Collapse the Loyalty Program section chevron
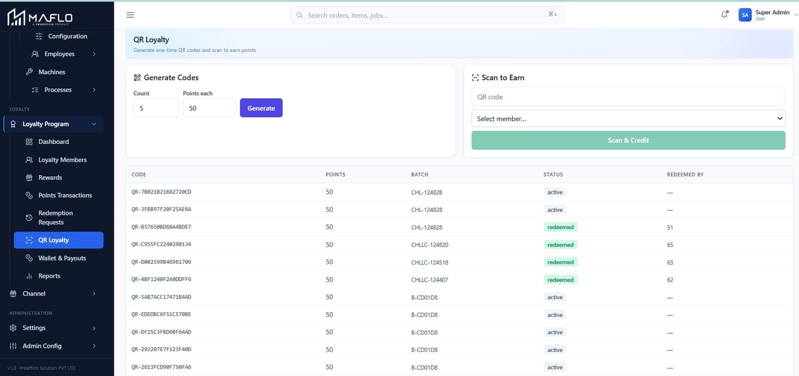 click(x=94, y=124)
